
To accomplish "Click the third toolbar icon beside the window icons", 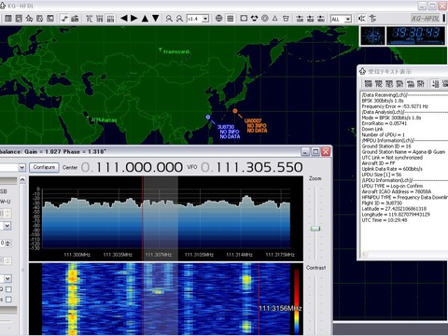I will click(x=30, y=19).
